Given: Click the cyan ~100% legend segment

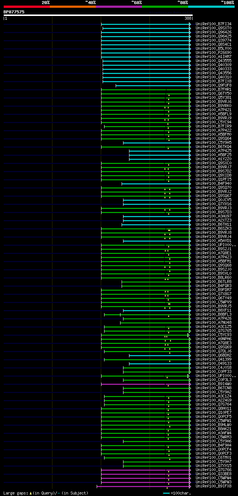Looking at the screenshot, I should click(x=211, y=7).
